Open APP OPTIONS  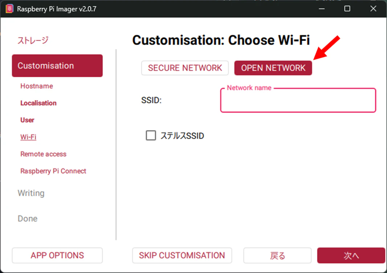pyautogui.click(x=57, y=256)
